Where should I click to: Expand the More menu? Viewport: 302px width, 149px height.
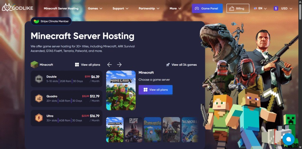175,9
